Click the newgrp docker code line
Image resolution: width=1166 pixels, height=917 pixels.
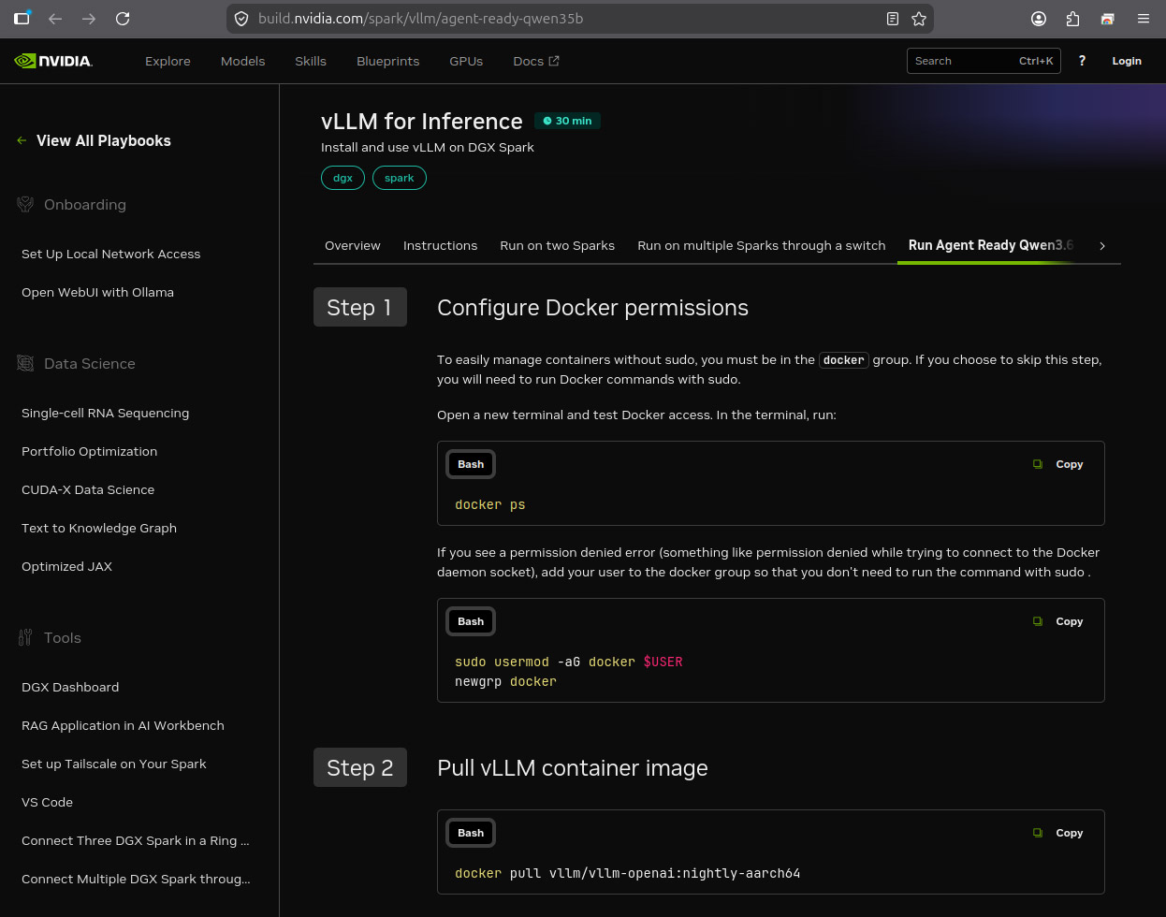coord(505,681)
